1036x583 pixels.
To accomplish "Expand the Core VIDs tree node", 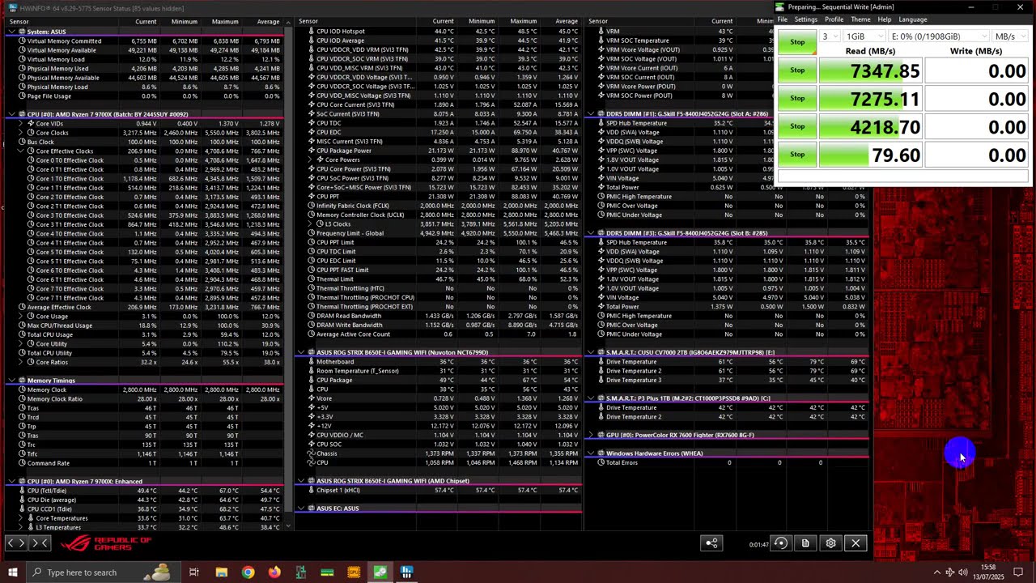I will (21, 124).
